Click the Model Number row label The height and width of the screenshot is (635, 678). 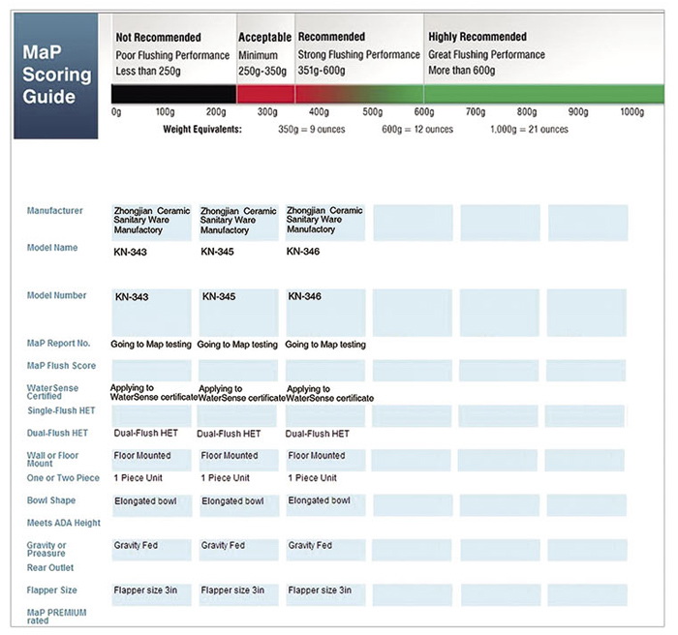(x=56, y=295)
